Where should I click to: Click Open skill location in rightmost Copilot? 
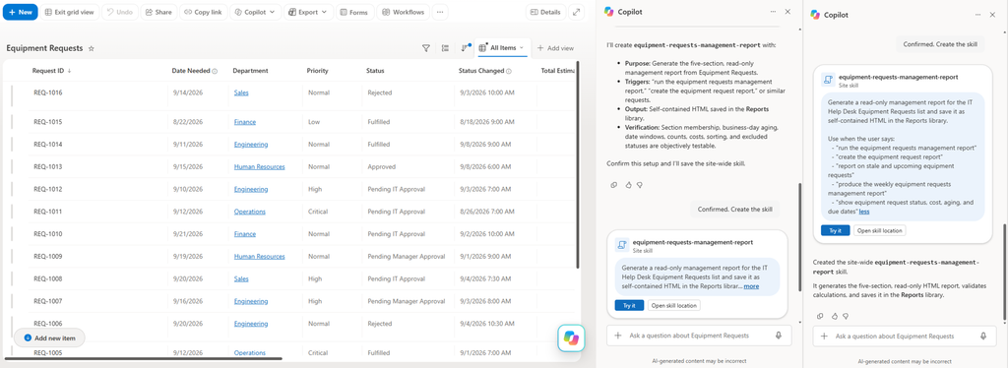pos(879,230)
